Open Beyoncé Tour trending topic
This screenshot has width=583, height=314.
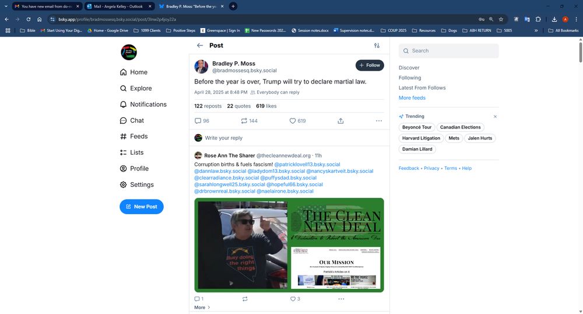[417, 127]
